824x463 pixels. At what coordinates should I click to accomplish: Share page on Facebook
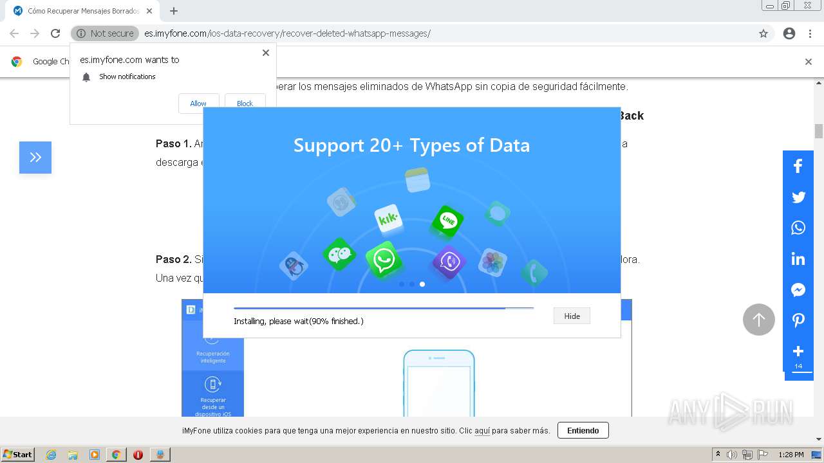click(x=798, y=166)
